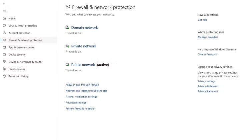Open the hamburger navigation menu
The image size is (250, 140).
tap(4, 11)
